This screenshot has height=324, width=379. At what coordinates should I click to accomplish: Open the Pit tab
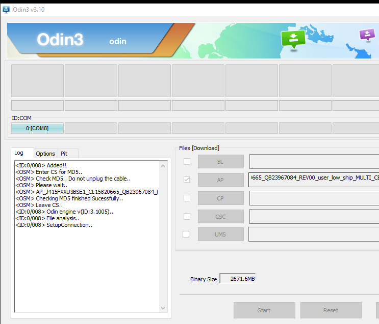[68, 154]
